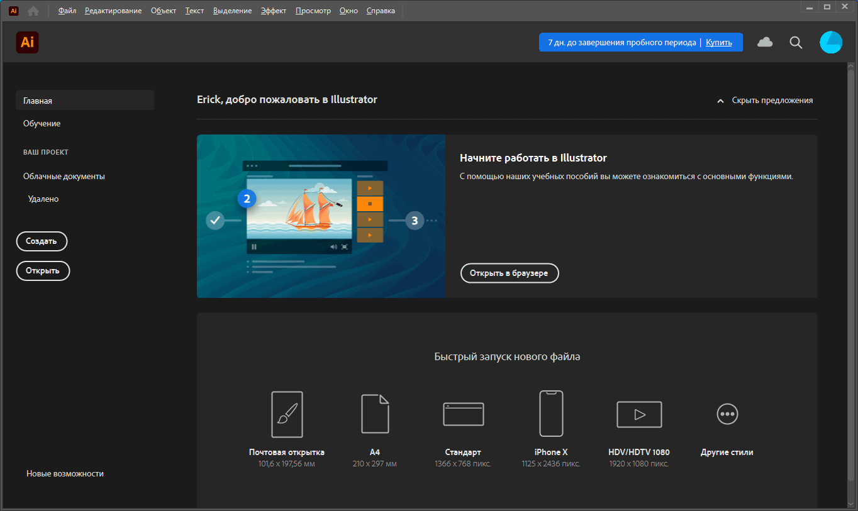Open the Текст menu
The width and height of the screenshot is (858, 511).
pyautogui.click(x=194, y=11)
